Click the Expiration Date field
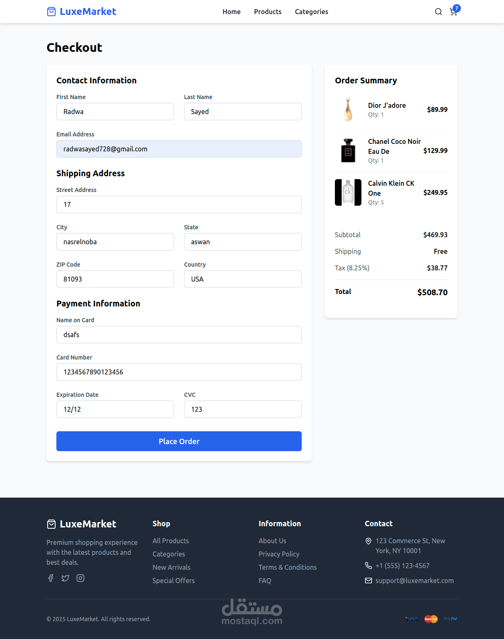The width and height of the screenshot is (504, 639). [115, 409]
